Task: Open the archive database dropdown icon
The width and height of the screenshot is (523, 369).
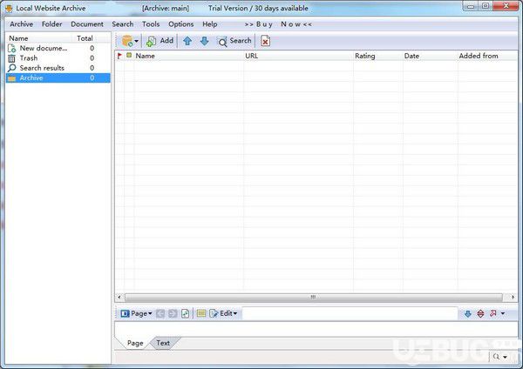Action: (130, 41)
